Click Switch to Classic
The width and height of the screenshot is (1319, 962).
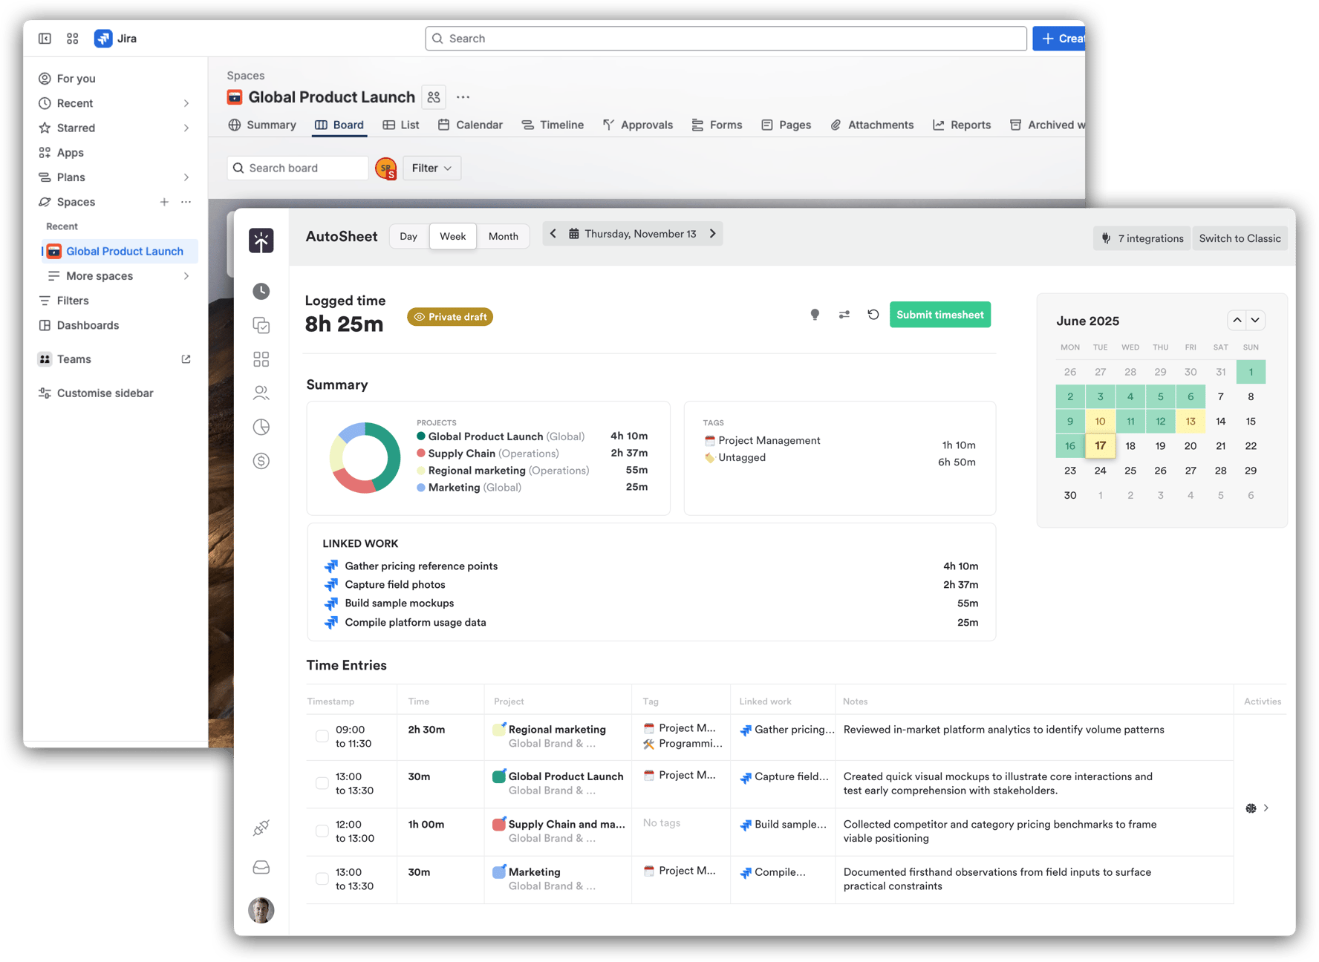tap(1240, 238)
